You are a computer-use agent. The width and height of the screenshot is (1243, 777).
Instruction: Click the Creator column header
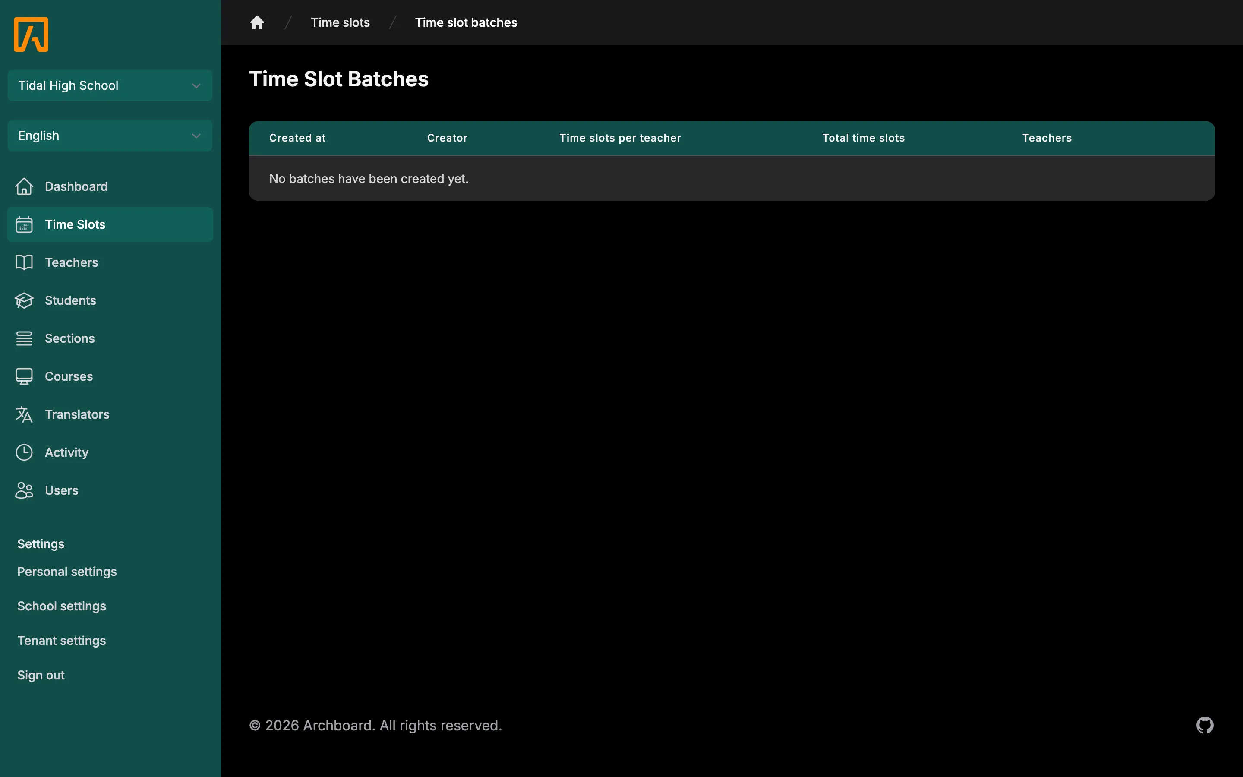448,138
